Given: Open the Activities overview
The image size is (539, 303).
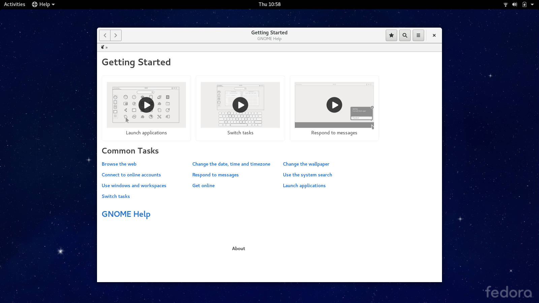Looking at the screenshot, I should pos(14,4).
